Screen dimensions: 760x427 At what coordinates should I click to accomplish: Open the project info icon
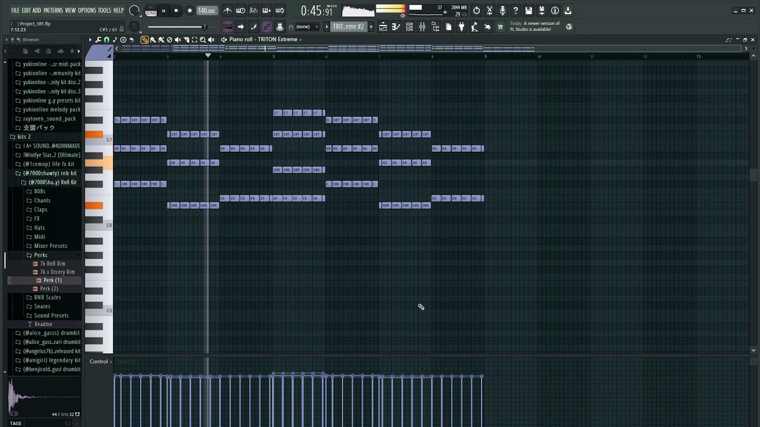tap(555, 11)
